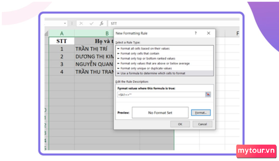Click the formula bar options dots handle
Screen dimensions: 279x161
pos(72,23)
